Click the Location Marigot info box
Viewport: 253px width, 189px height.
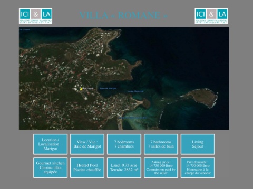pos(50,144)
